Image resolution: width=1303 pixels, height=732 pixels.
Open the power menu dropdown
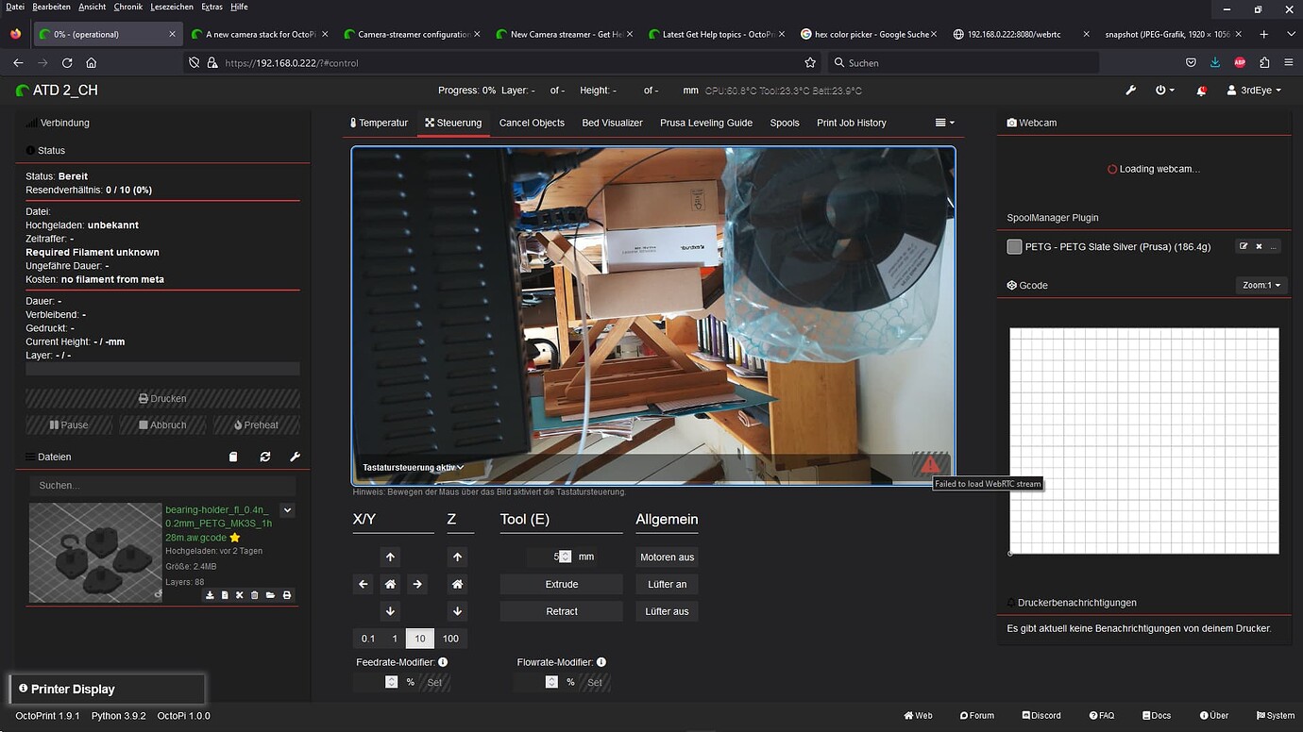1164,91
